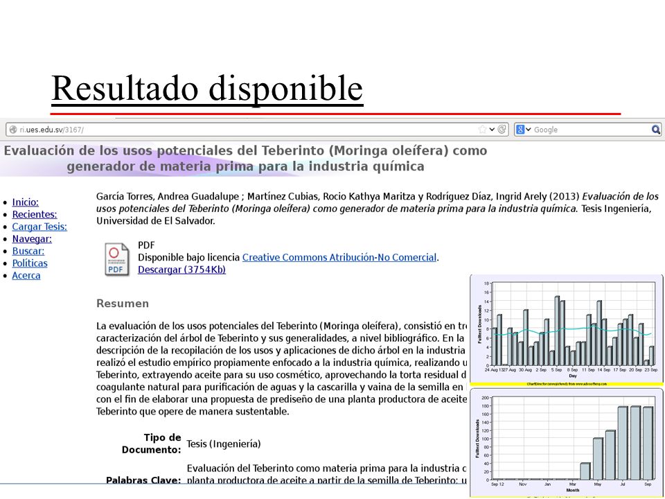This screenshot has width=665, height=499.
Task: Open the Recientes link
Action: [35, 215]
